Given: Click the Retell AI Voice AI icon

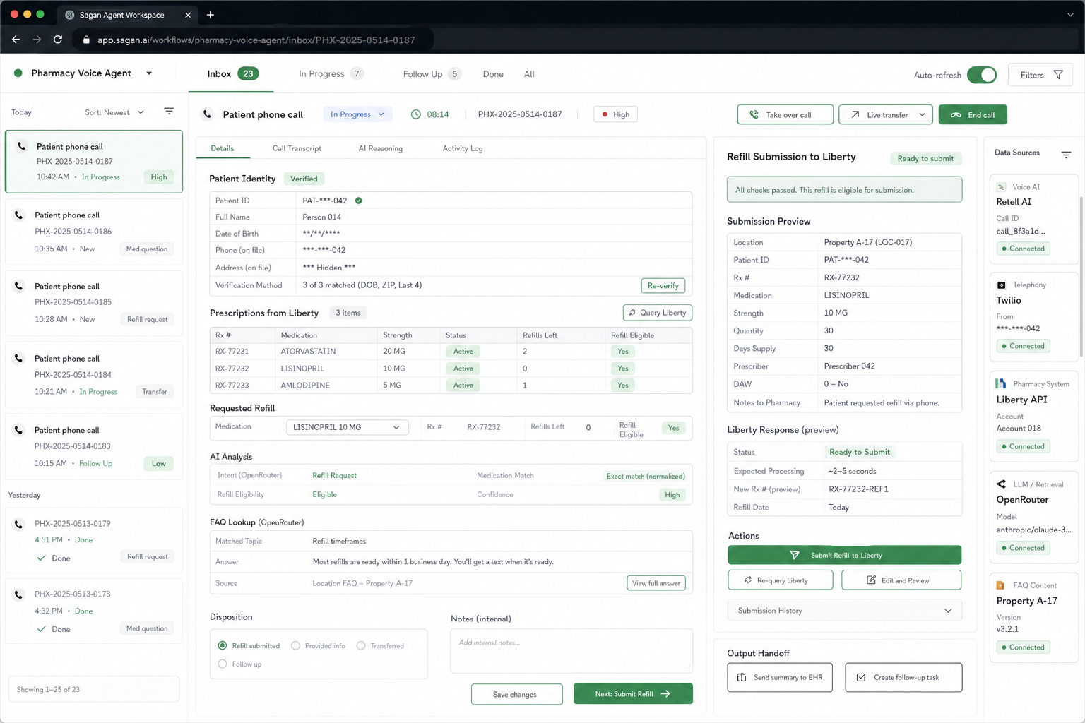Looking at the screenshot, I should tap(1001, 187).
